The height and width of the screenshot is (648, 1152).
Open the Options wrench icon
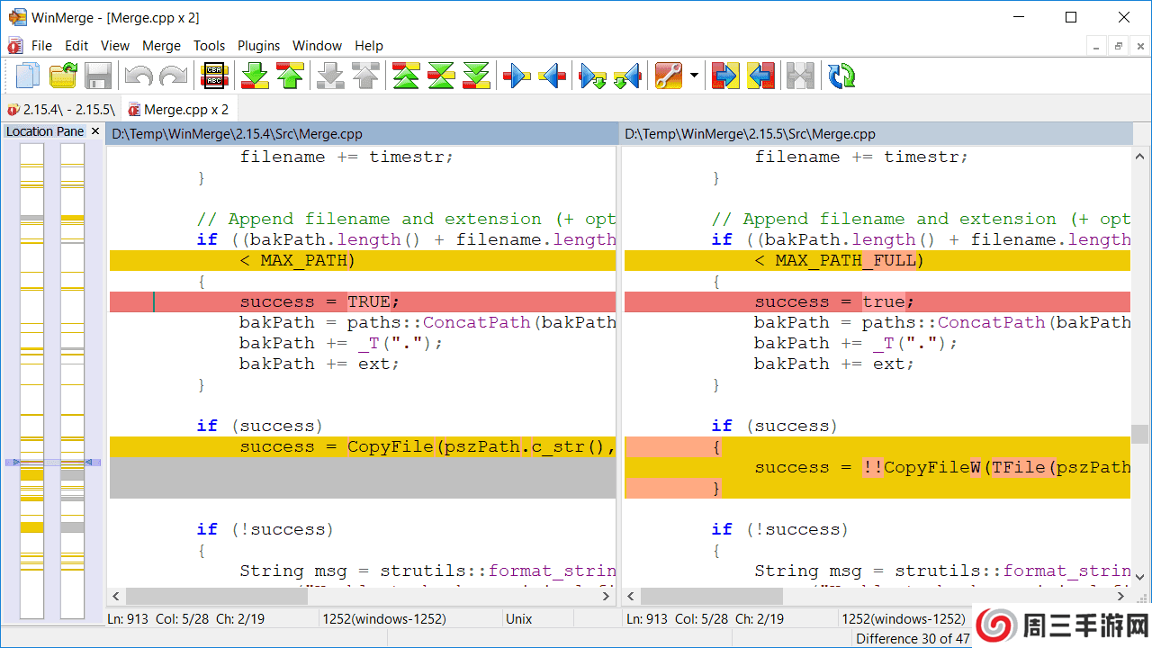click(669, 76)
